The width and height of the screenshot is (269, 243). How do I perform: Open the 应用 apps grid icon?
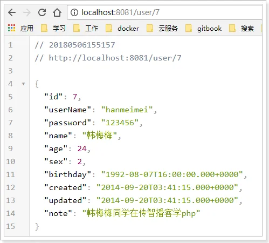point(11,28)
